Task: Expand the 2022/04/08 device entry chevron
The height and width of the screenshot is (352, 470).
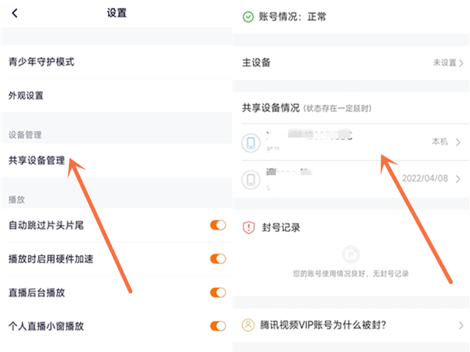Action: pos(457,179)
